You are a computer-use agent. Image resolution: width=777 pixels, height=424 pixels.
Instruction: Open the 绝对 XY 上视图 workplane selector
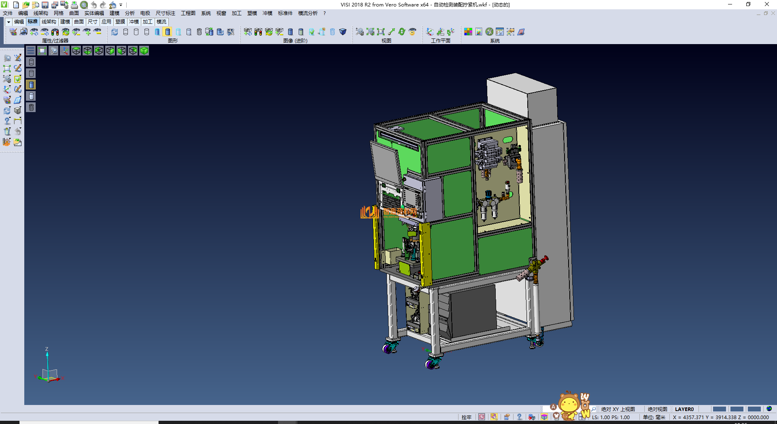(618, 409)
